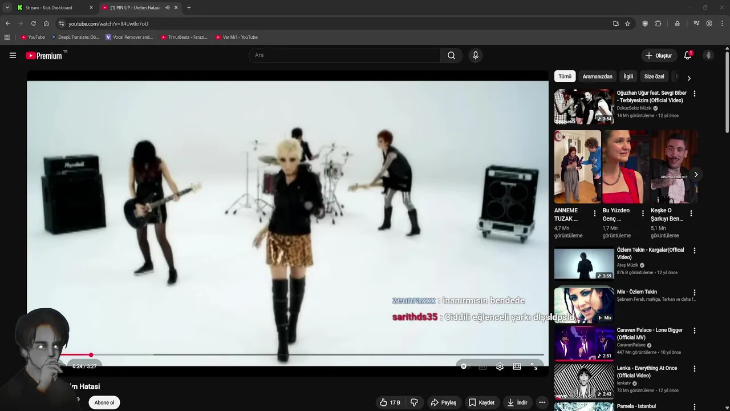Open options for Bu Yüzden Genç short
Screen dimensions: 730x411
643,213
